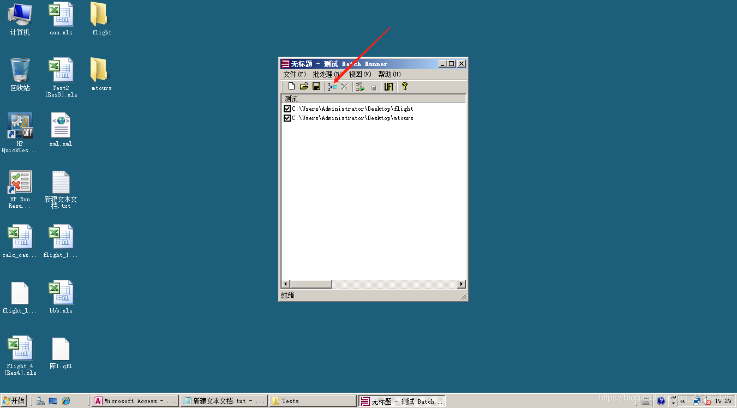Launch UFT from the toolbar

[x=388, y=87]
